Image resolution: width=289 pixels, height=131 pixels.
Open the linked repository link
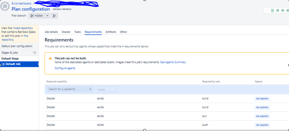pyautogui.click(x=23, y=28)
